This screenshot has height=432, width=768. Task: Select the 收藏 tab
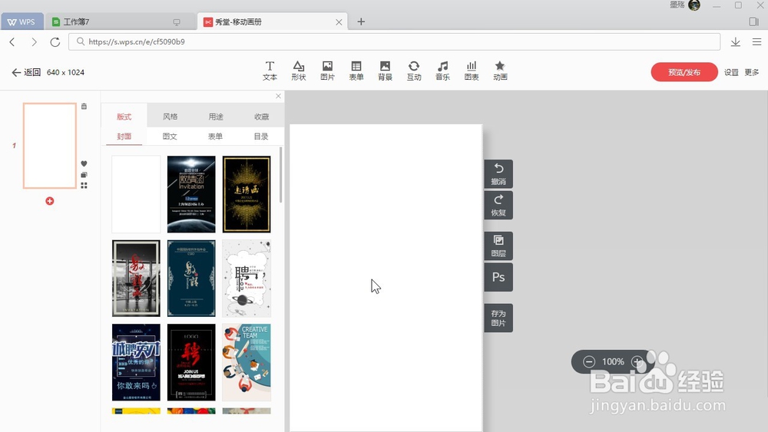click(x=262, y=117)
